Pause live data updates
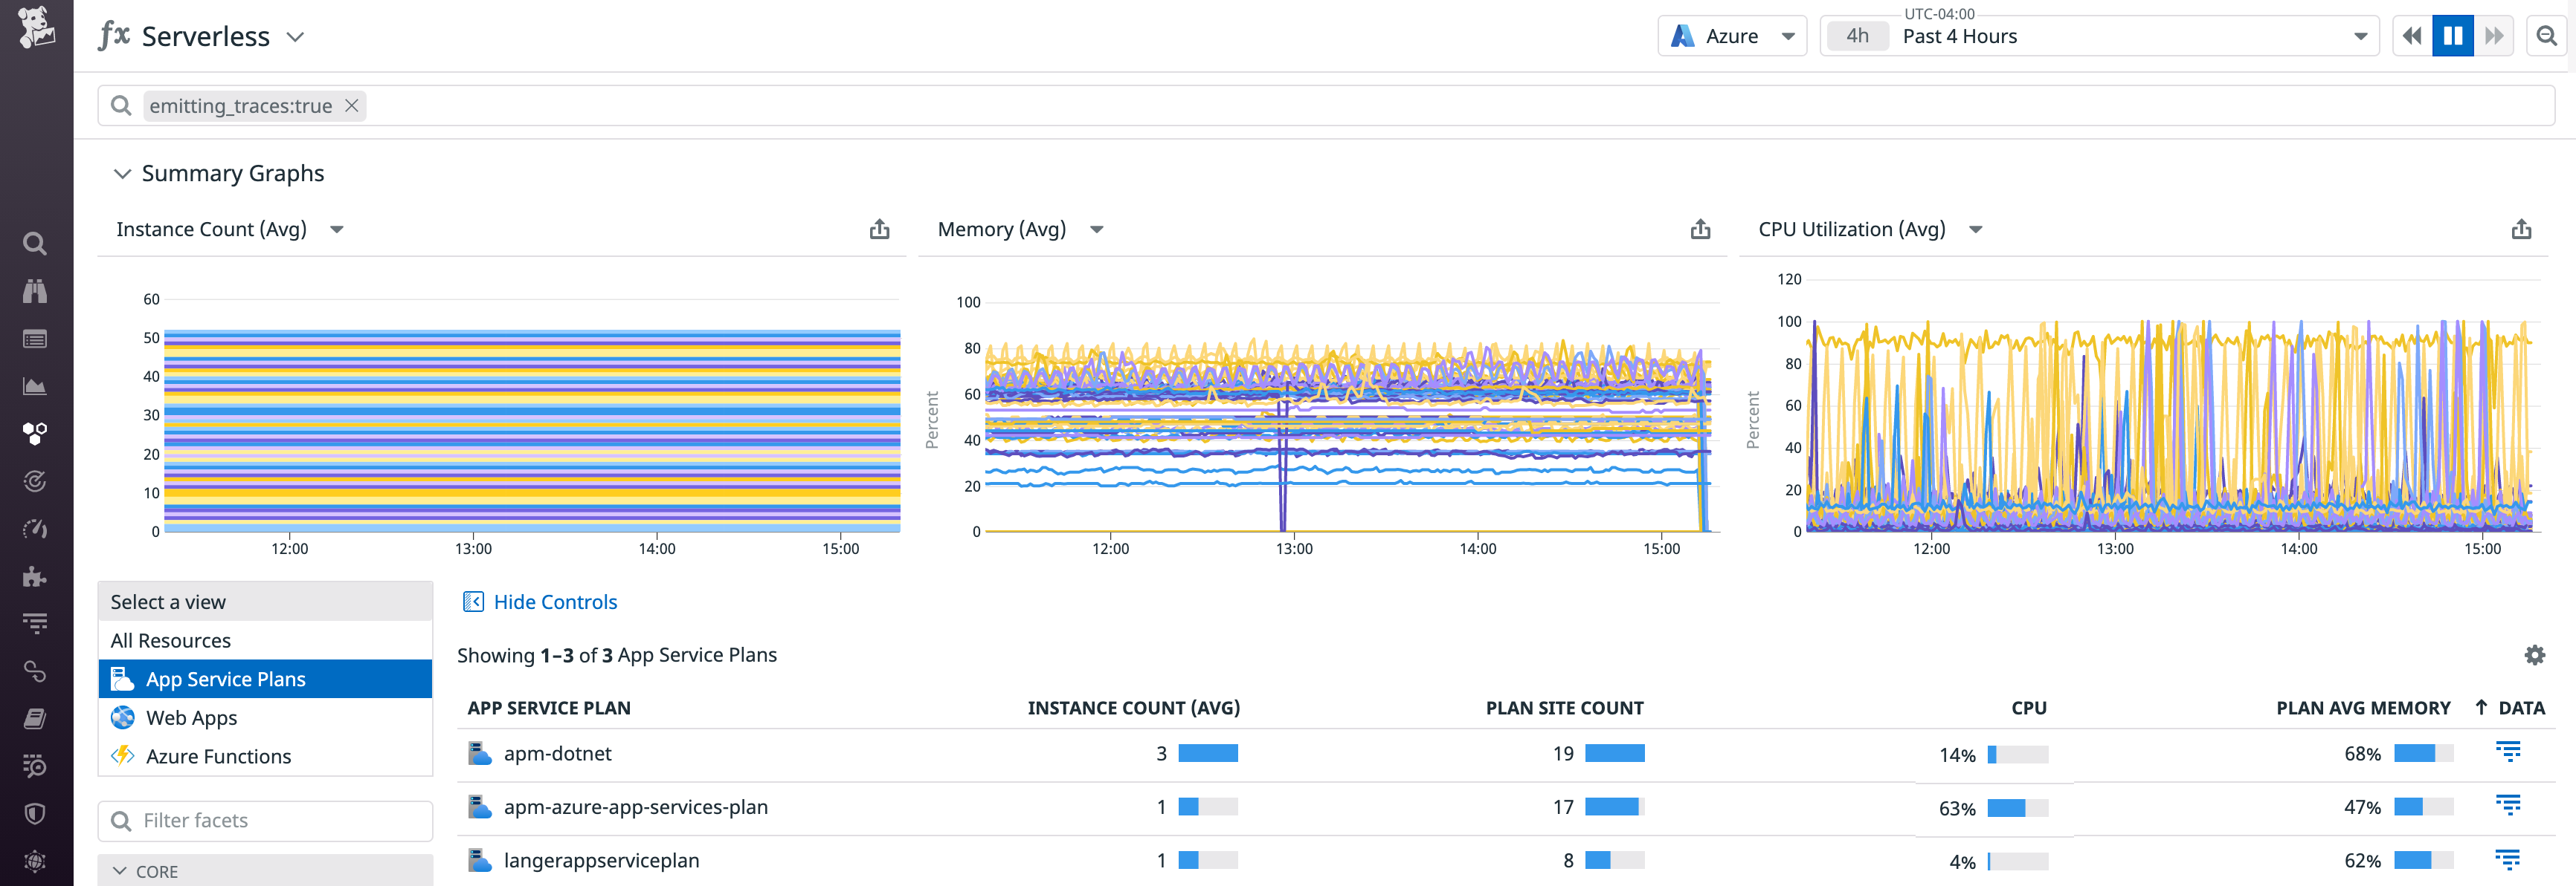The width and height of the screenshot is (2576, 886). coord(2452,35)
